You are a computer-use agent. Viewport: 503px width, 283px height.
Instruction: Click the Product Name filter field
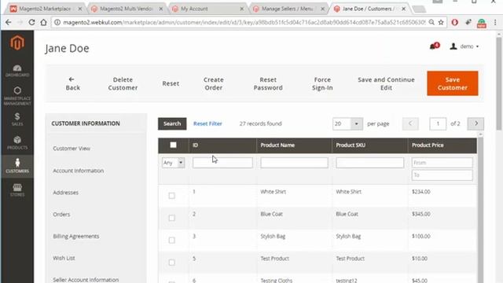point(294,163)
